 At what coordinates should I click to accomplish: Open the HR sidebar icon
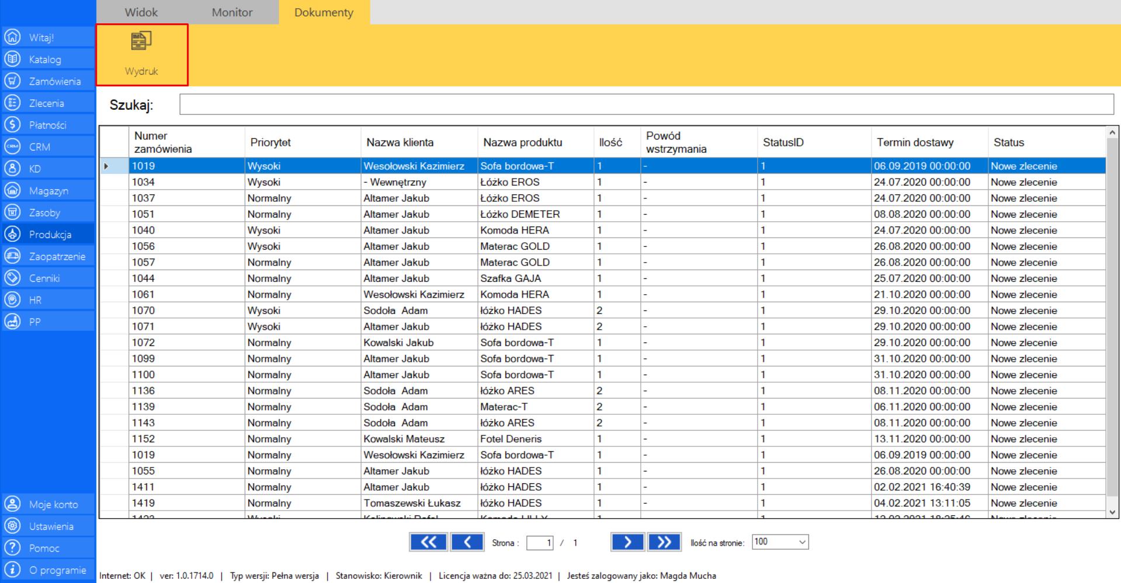[12, 300]
